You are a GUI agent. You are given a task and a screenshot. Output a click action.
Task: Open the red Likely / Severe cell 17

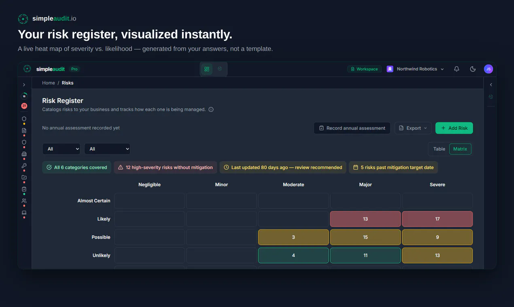(x=438, y=219)
